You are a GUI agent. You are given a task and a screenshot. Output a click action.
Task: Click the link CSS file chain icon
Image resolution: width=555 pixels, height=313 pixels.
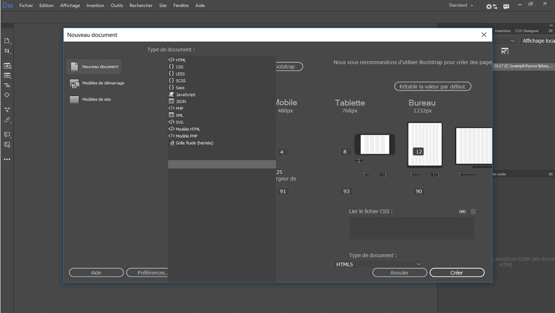pos(462,211)
